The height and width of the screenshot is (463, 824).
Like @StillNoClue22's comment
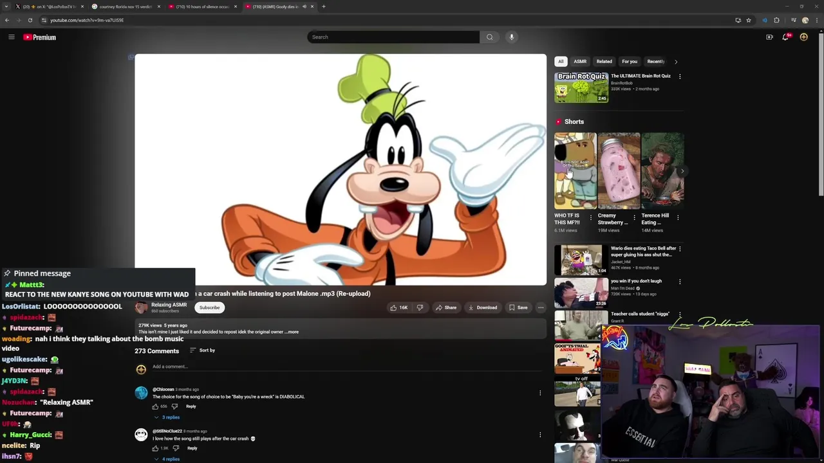coord(155,448)
